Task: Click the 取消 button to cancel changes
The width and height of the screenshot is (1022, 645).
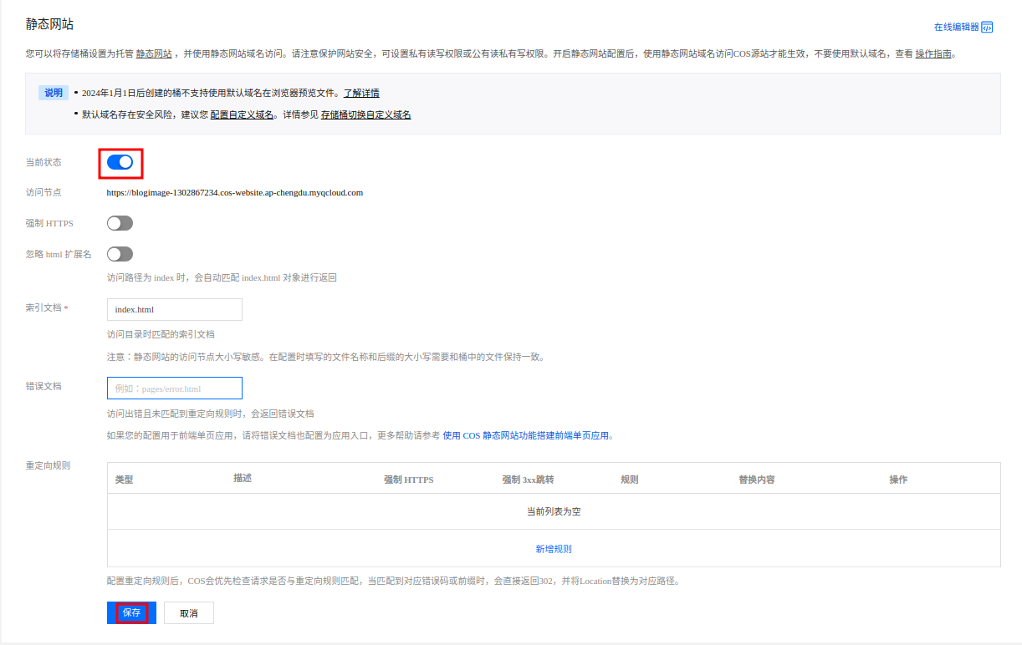Action: [x=188, y=612]
